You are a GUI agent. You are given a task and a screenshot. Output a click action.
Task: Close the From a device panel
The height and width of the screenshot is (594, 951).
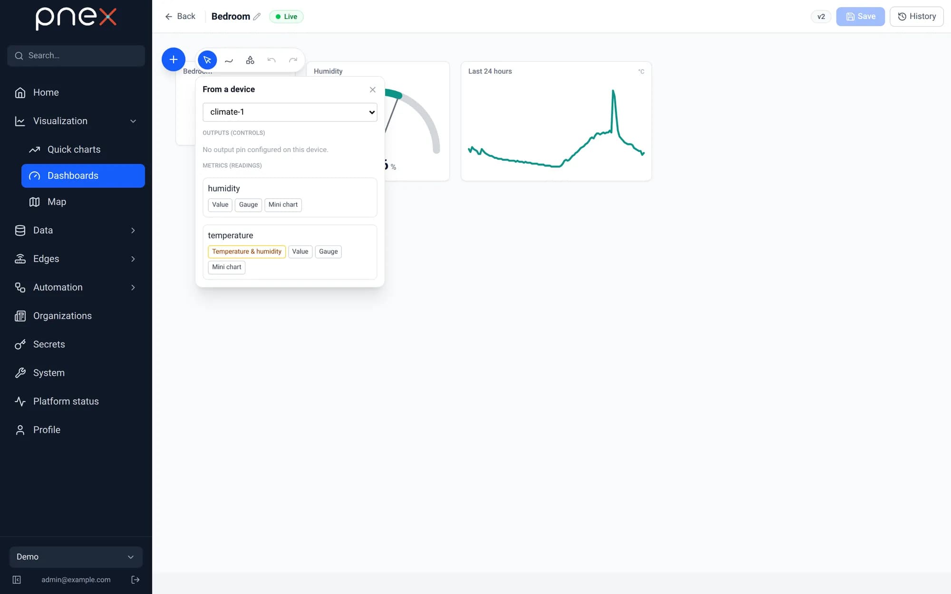[x=373, y=89]
